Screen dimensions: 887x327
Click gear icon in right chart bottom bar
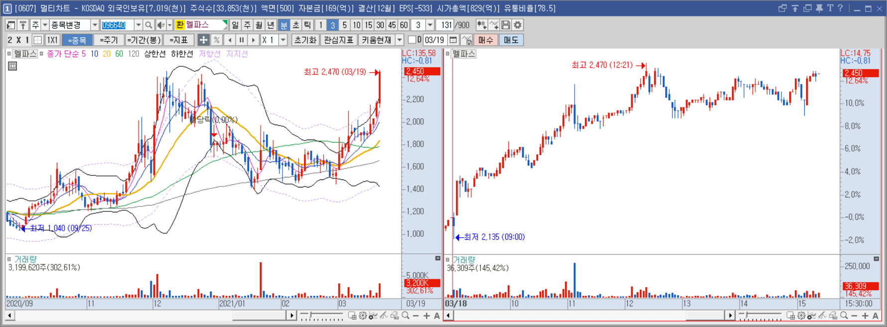(801, 316)
